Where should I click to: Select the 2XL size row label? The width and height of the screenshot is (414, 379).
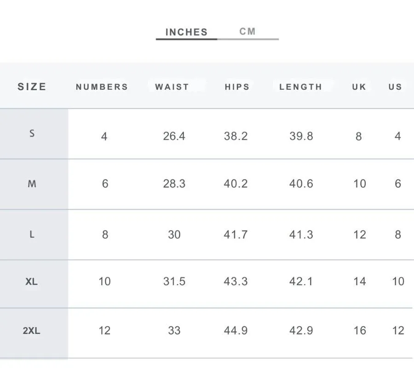31,330
